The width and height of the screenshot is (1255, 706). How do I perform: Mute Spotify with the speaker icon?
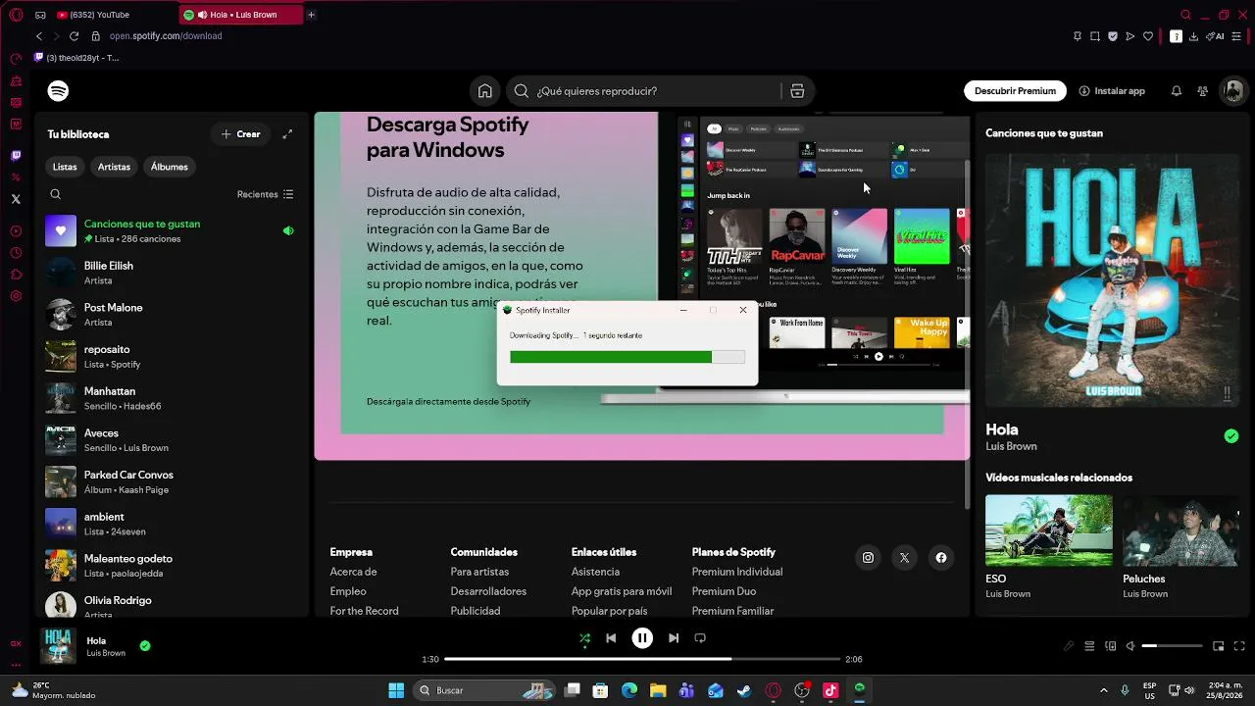pos(1130,646)
